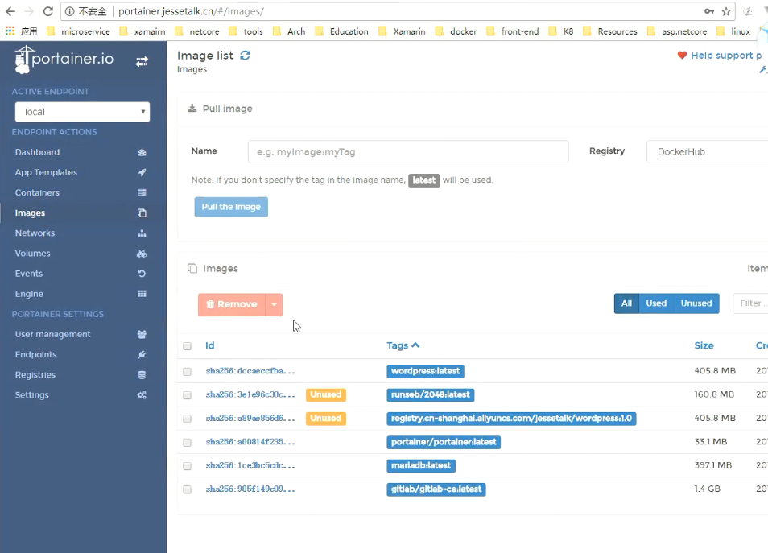Check the portainer/portainer:latest row checkbox
The height and width of the screenshot is (553, 768).
[187, 442]
